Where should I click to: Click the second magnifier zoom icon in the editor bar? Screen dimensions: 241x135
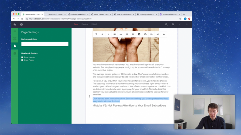coord(173,25)
